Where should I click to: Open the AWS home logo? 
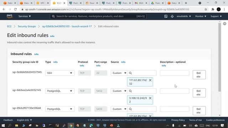pos(10,16)
